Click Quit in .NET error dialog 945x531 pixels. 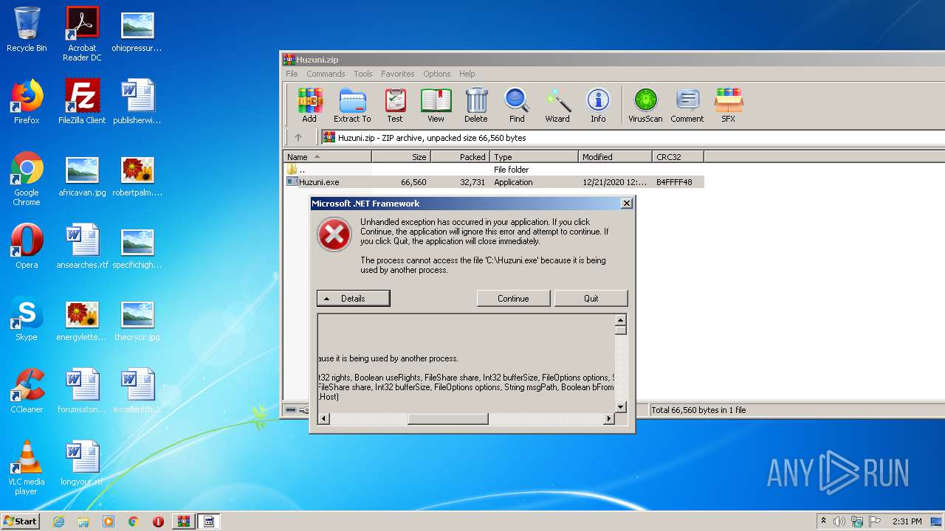(x=591, y=298)
